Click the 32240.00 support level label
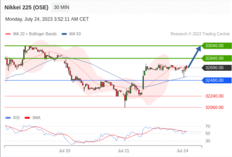 214,96
